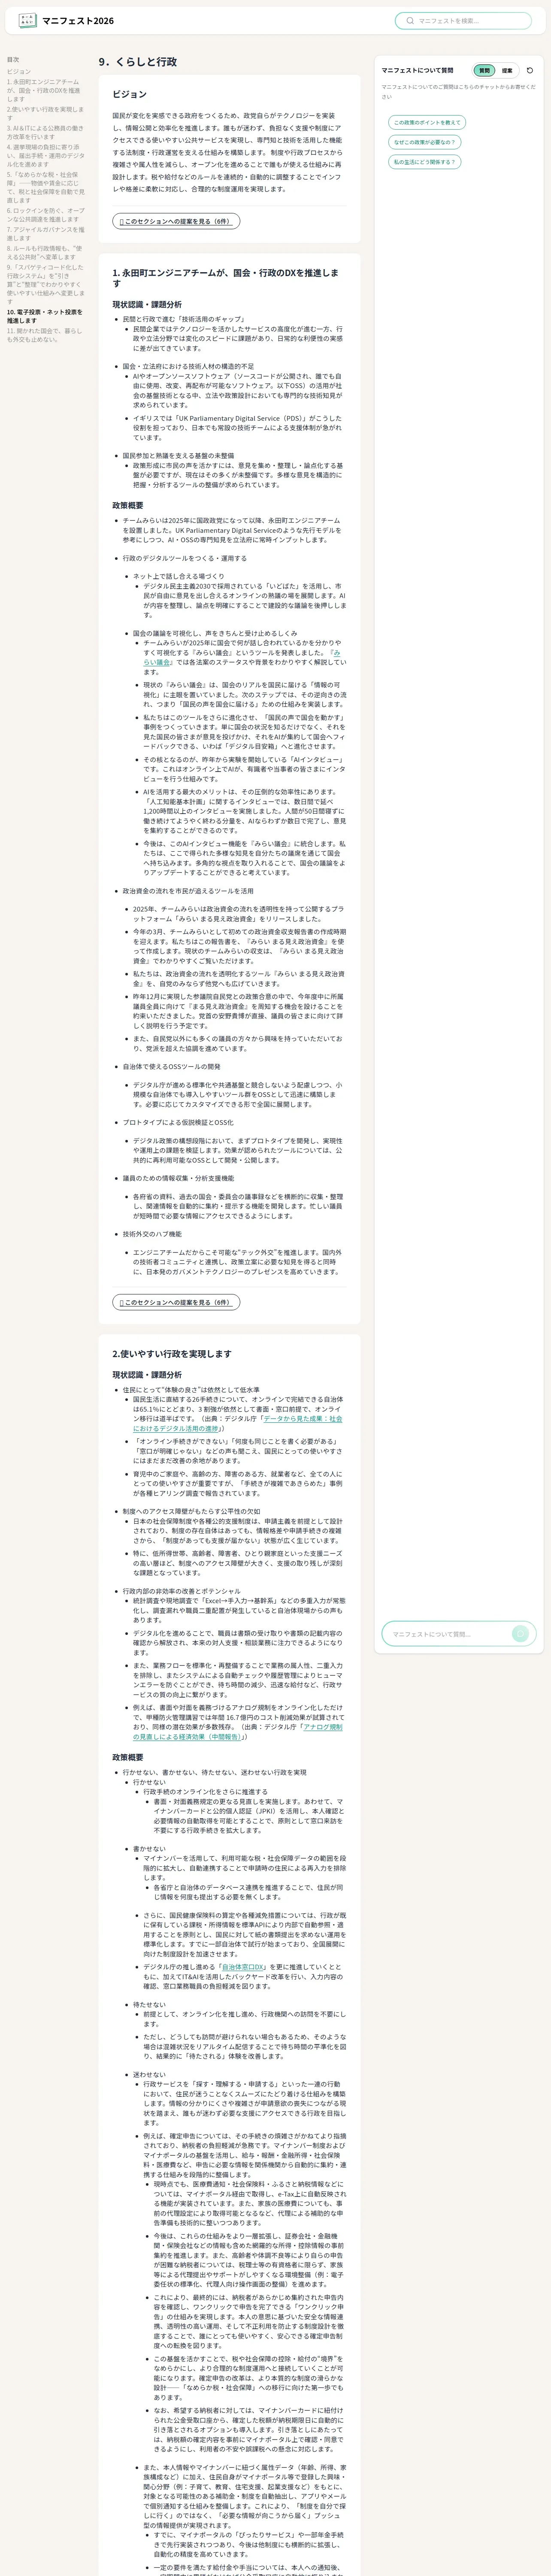Choose suggestion 私の生活にどう関係する？
Image resolution: width=551 pixels, height=2576 pixels.
[425, 162]
